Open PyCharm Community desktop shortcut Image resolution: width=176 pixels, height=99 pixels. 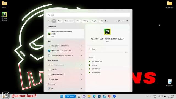tap(4, 16)
